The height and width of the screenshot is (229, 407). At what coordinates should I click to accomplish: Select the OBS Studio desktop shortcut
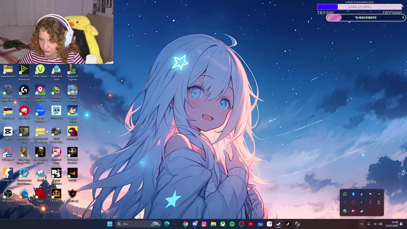8,196
